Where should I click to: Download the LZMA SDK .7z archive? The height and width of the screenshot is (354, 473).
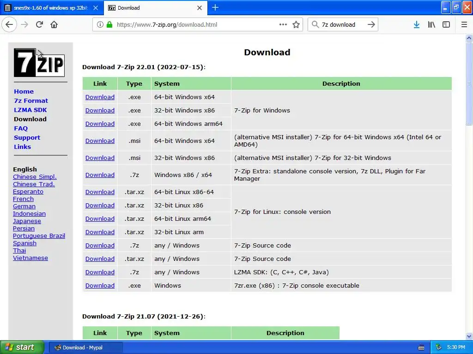click(x=100, y=272)
